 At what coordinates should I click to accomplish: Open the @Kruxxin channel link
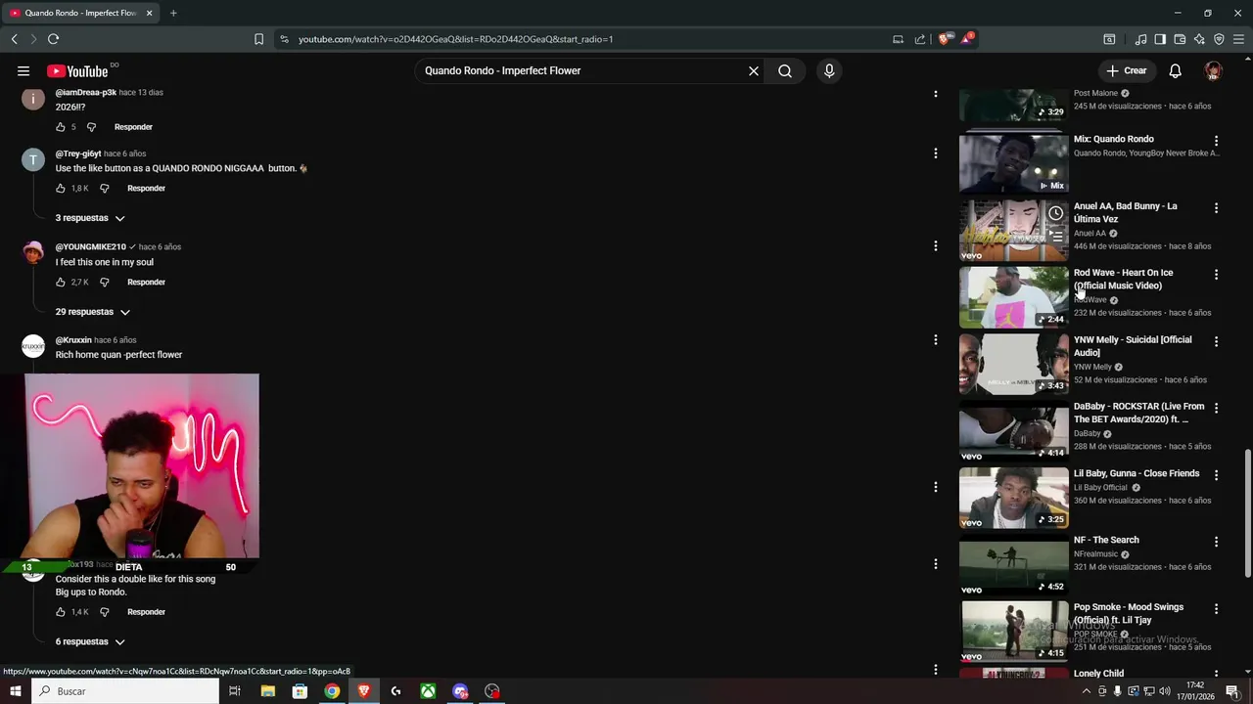click(73, 340)
